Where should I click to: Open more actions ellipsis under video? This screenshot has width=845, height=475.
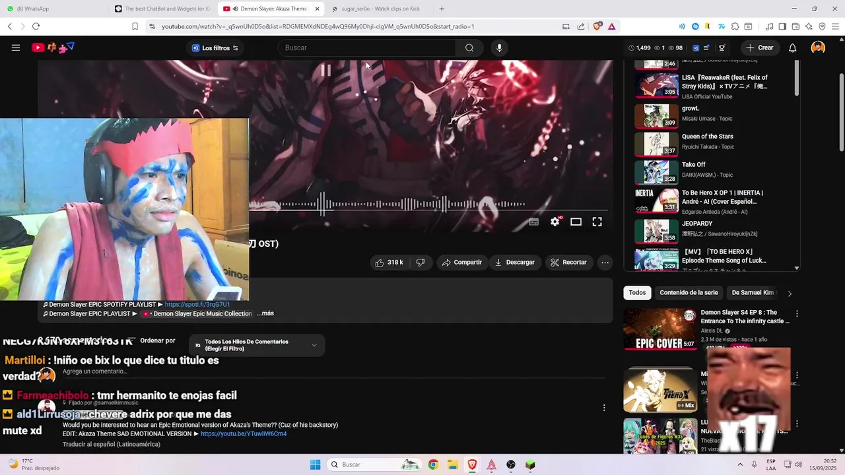[605, 263]
